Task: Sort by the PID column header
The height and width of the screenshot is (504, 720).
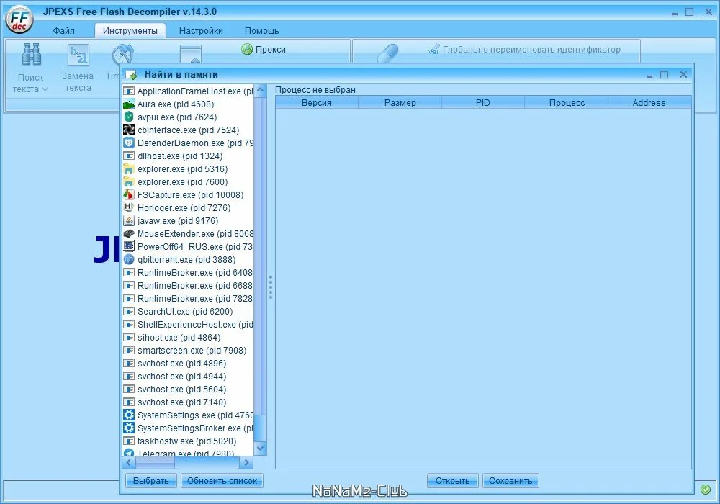Action: click(483, 102)
